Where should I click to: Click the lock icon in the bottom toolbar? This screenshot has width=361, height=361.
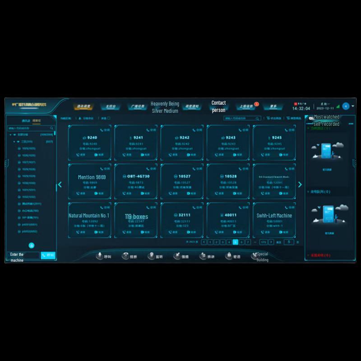click(x=228, y=256)
